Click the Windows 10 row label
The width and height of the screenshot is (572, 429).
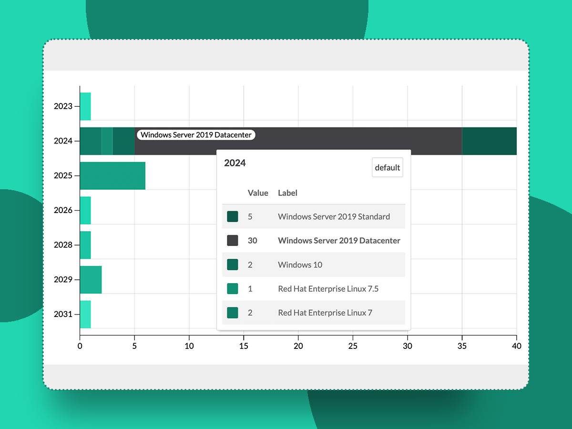coord(300,265)
